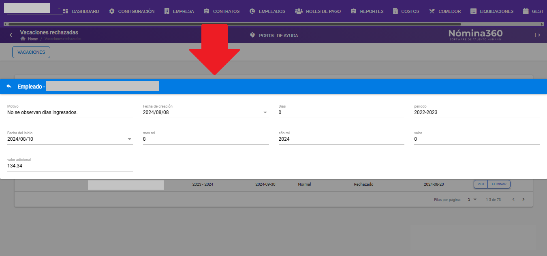The width and height of the screenshot is (547, 256).
Task: Click the valor field showing 0
Action: point(477,139)
